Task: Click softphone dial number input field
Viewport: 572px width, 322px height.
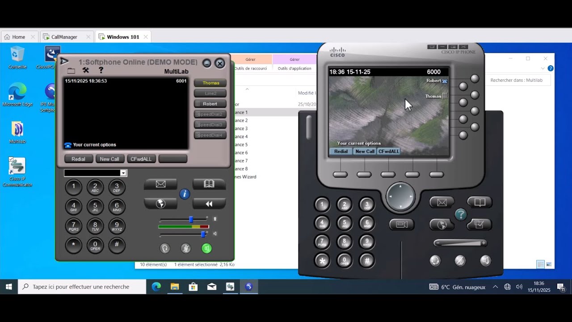Action: pyautogui.click(x=92, y=173)
